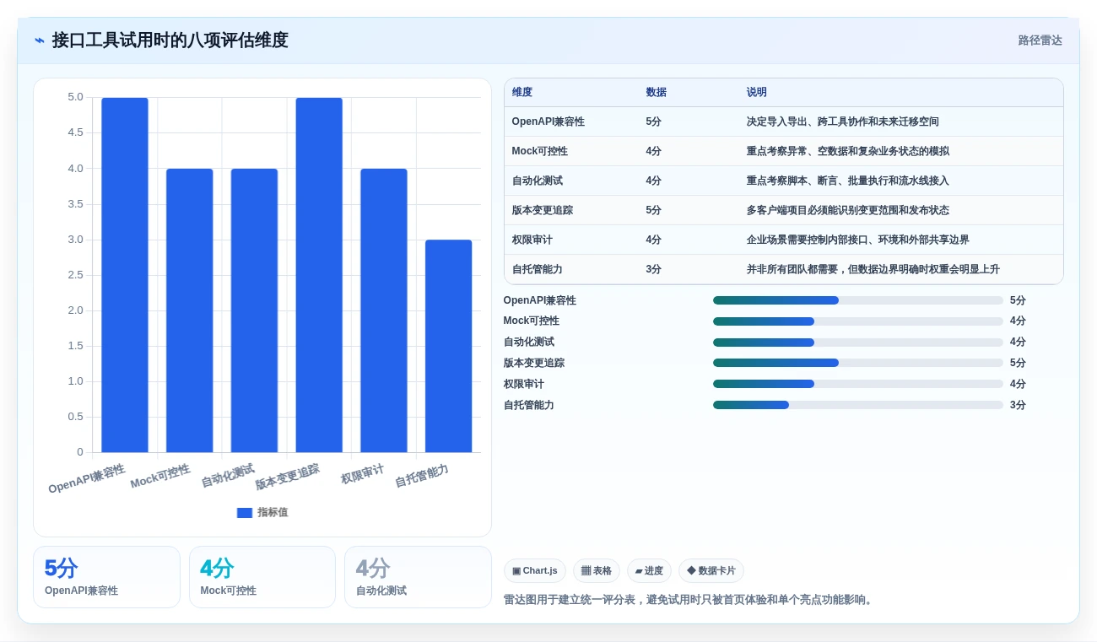Click 权限审计 progress bar

(x=858, y=384)
